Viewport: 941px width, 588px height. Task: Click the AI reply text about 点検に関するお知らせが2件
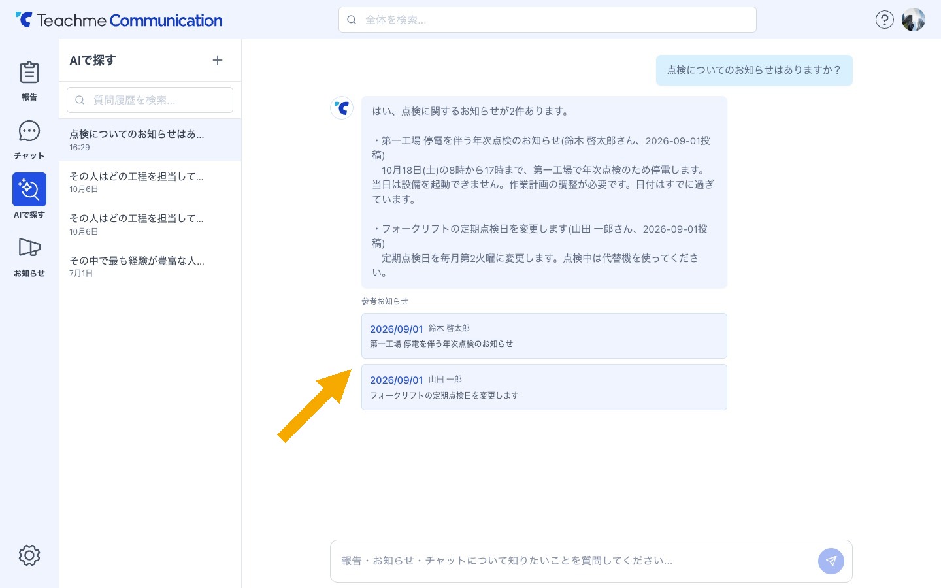(544, 192)
